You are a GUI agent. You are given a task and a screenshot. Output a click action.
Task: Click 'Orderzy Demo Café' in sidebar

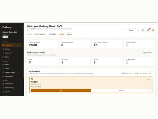pyautogui.click(x=10, y=32)
